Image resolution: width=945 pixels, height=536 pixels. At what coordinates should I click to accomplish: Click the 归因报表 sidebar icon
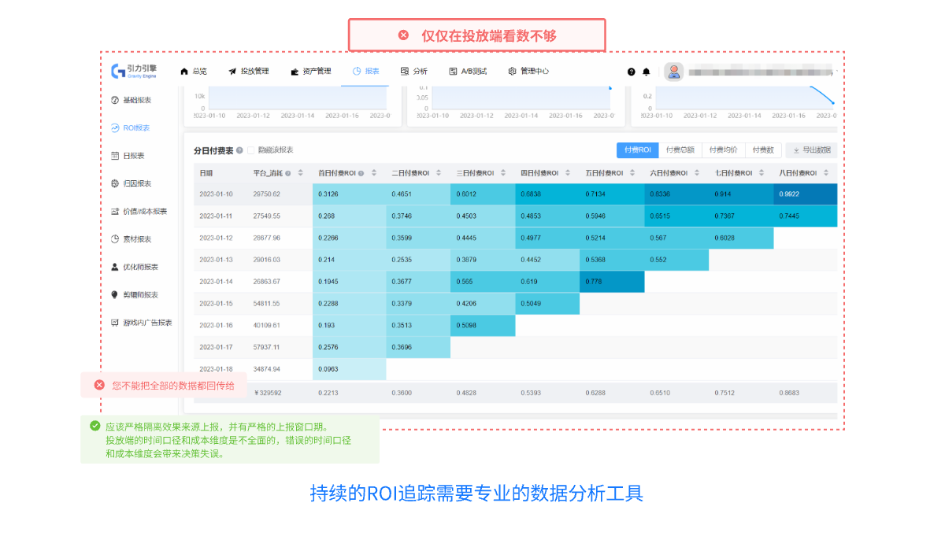click(x=115, y=183)
